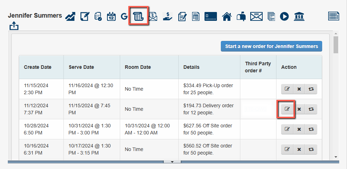Open the order history scroll icon

click(x=139, y=17)
